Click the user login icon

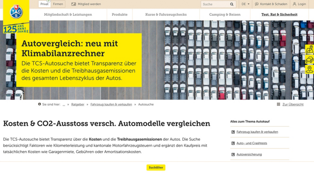click(x=294, y=4)
